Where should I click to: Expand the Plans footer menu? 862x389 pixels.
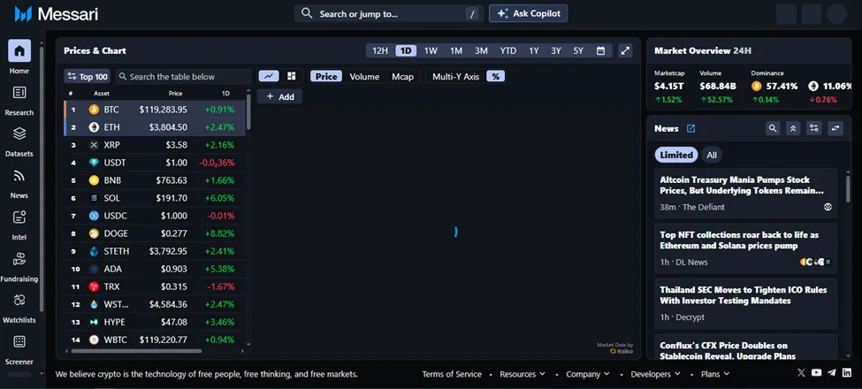[715, 374]
